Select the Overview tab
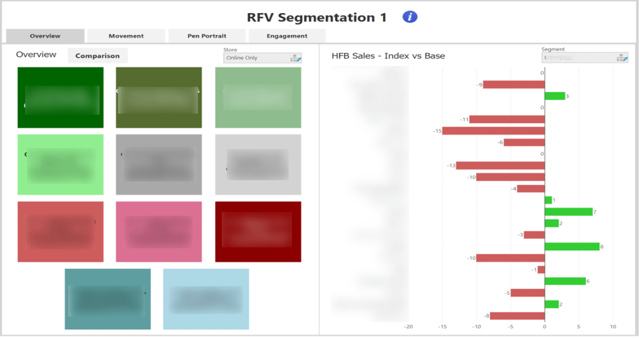The image size is (639, 338). (45, 36)
